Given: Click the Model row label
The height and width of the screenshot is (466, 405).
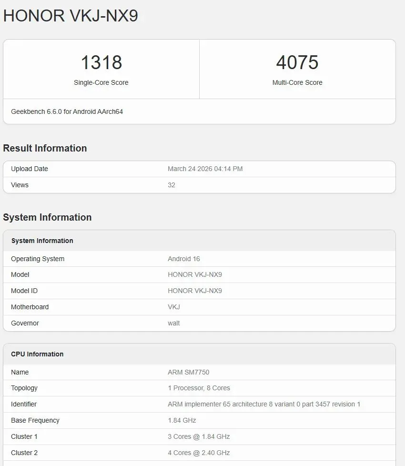Looking at the screenshot, I should click(20, 274).
